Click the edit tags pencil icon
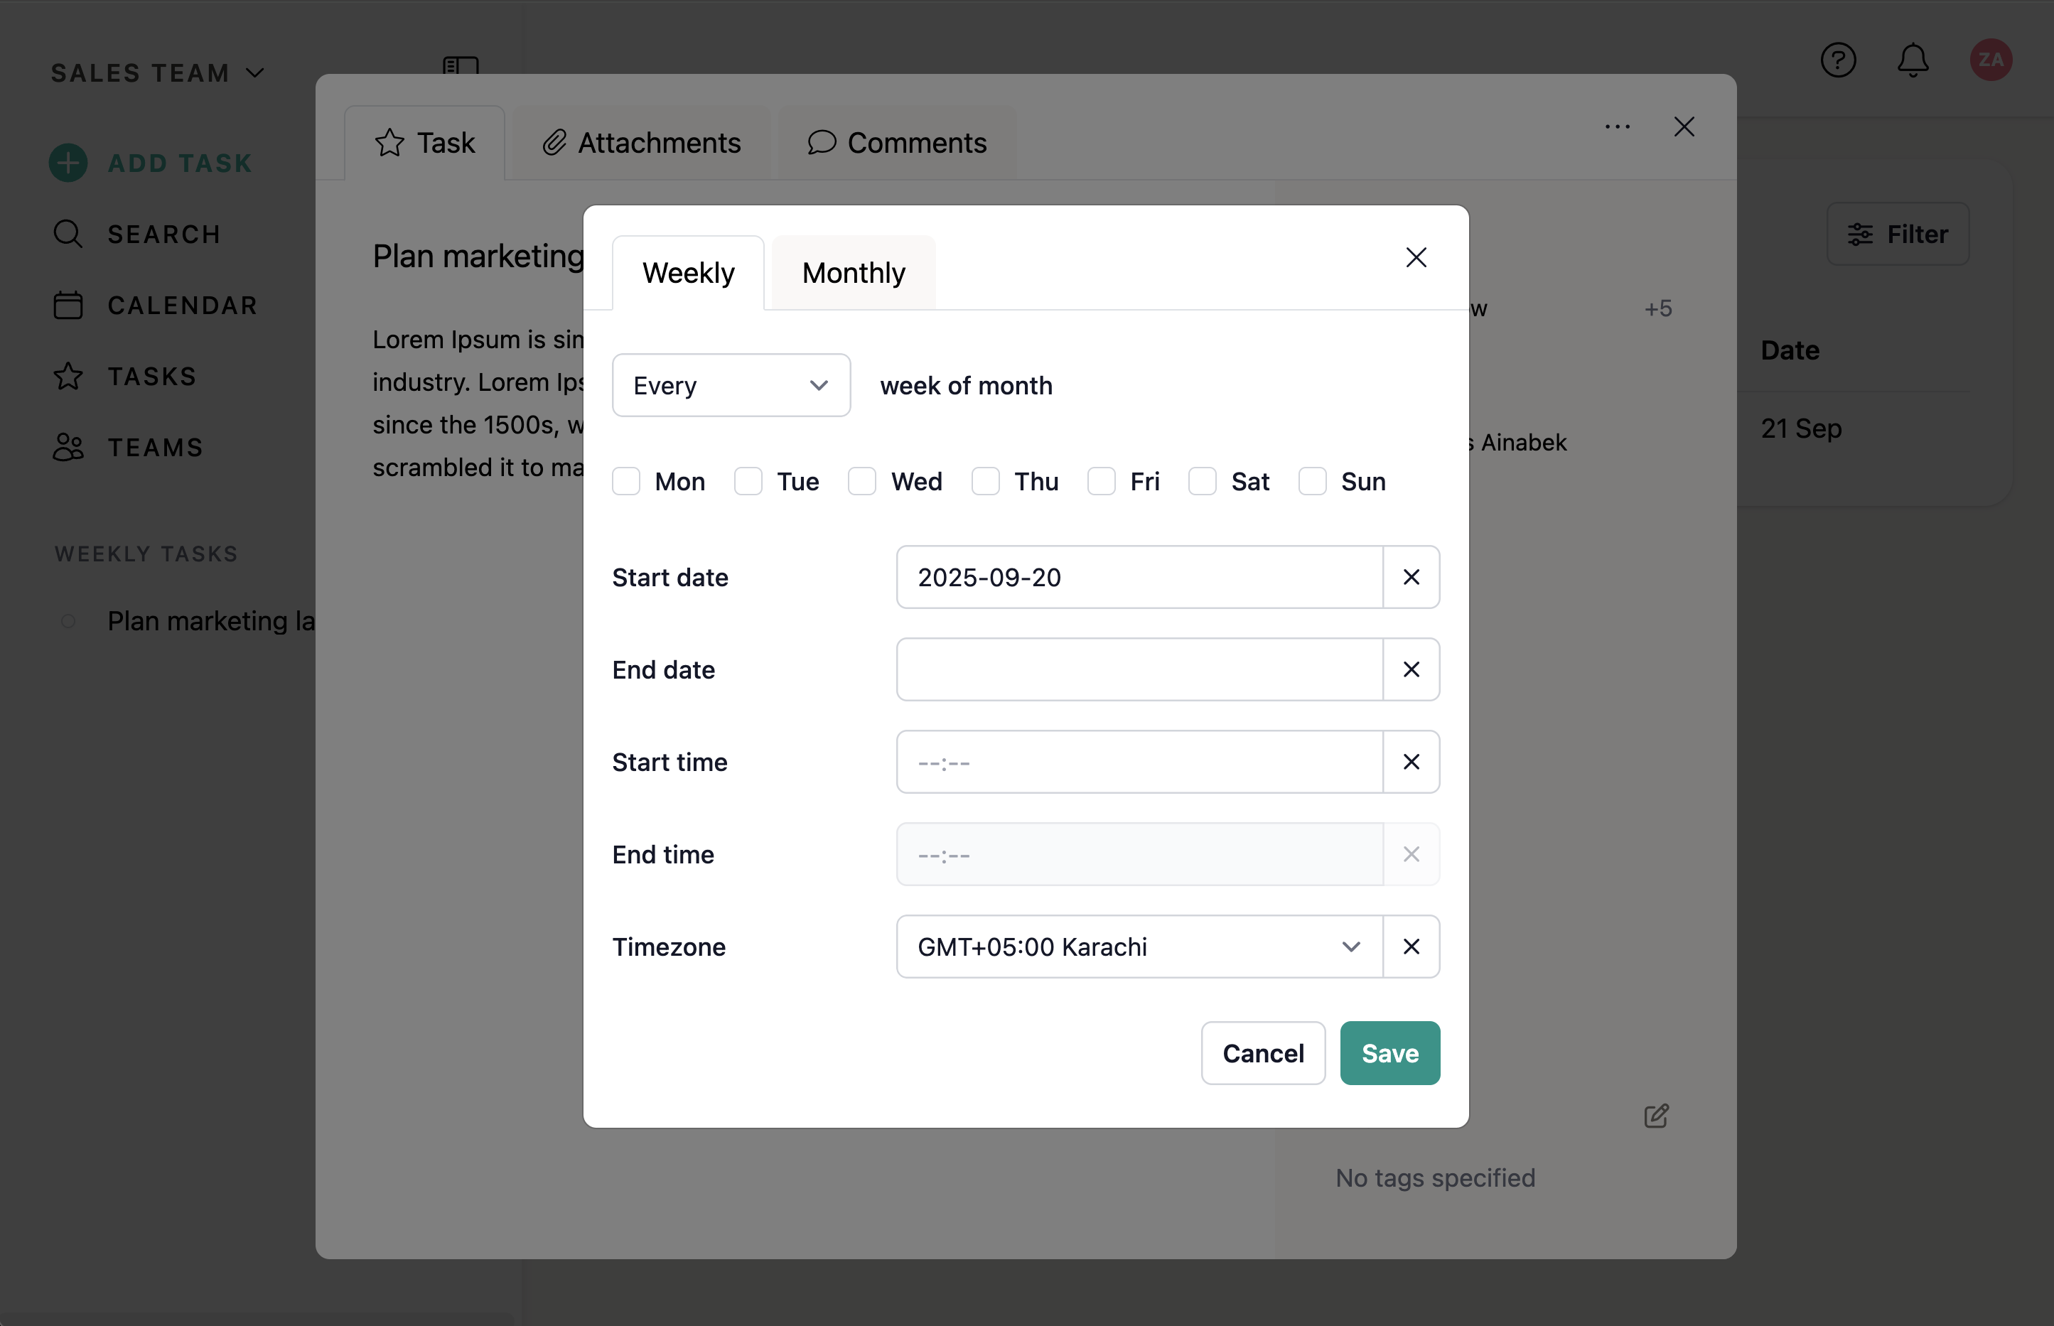2054x1326 pixels. (1656, 1116)
